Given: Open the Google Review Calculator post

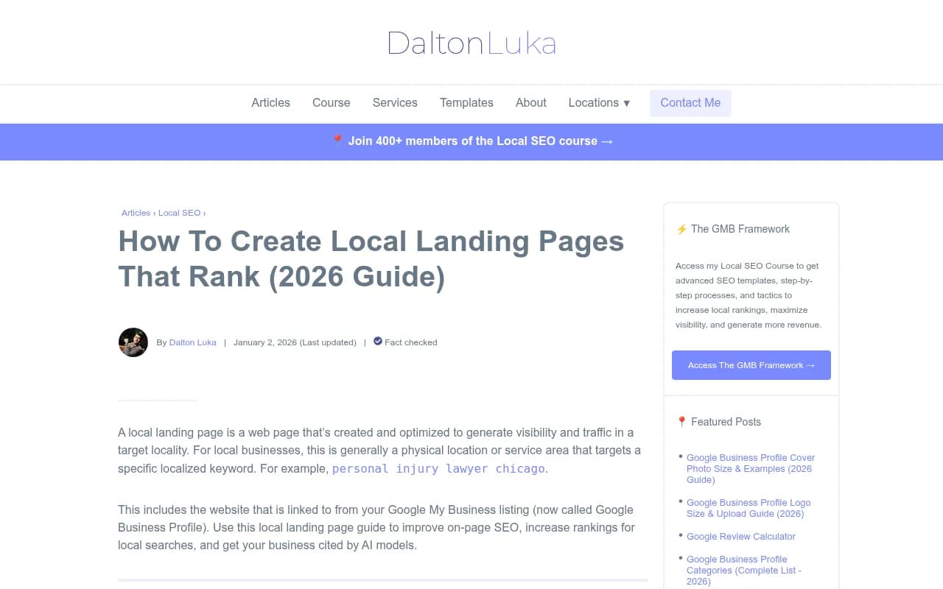Looking at the screenshot, I should 741,537.
